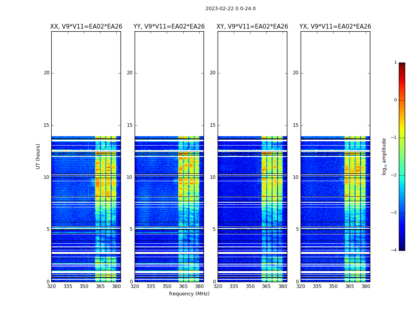Select the YY panel title text
411x313 pixels.
pyautogui.click(x=169, y=27)
